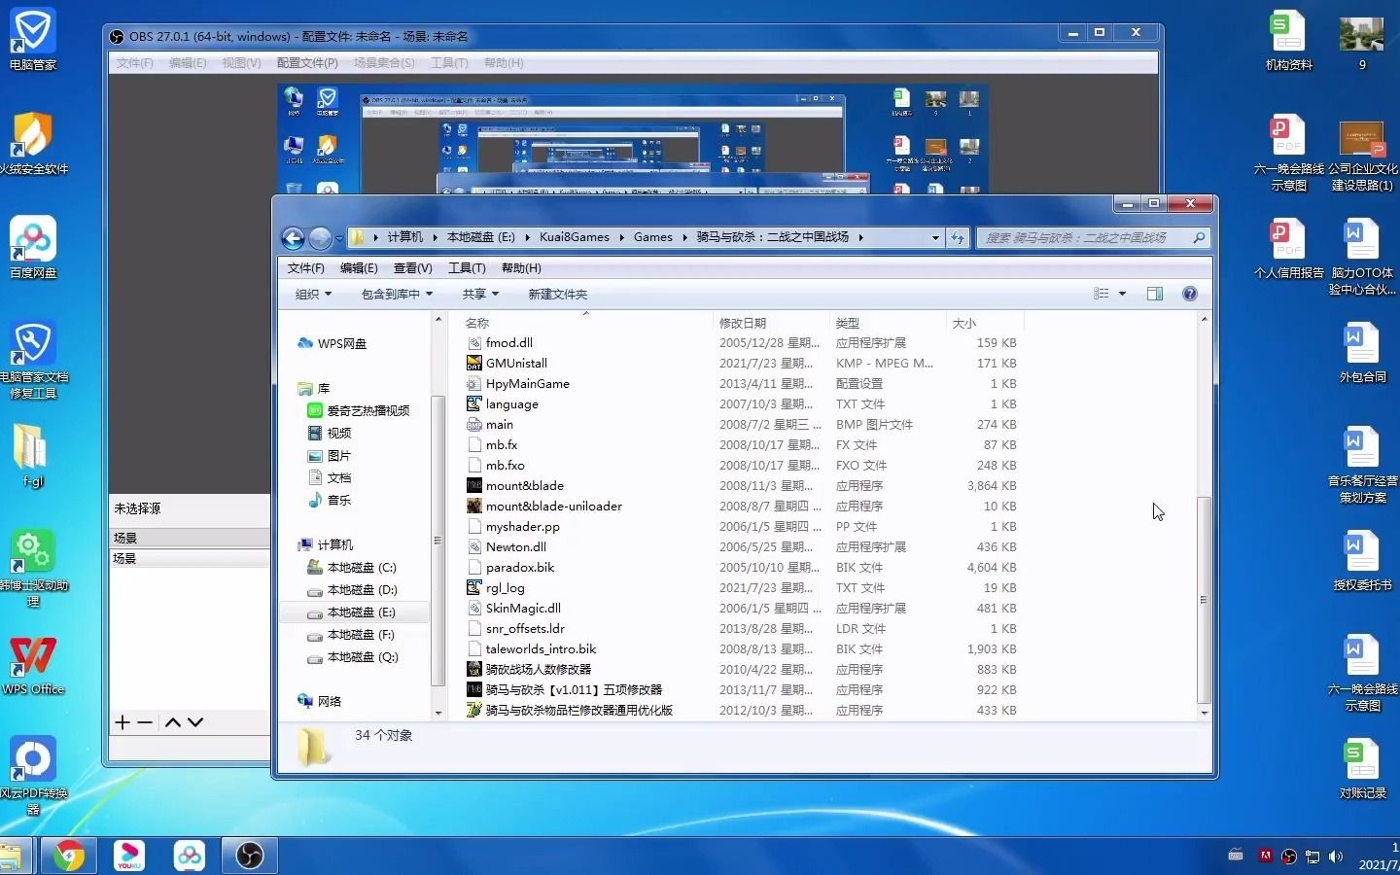Open the Youku taskbar icon

point(128,856)
